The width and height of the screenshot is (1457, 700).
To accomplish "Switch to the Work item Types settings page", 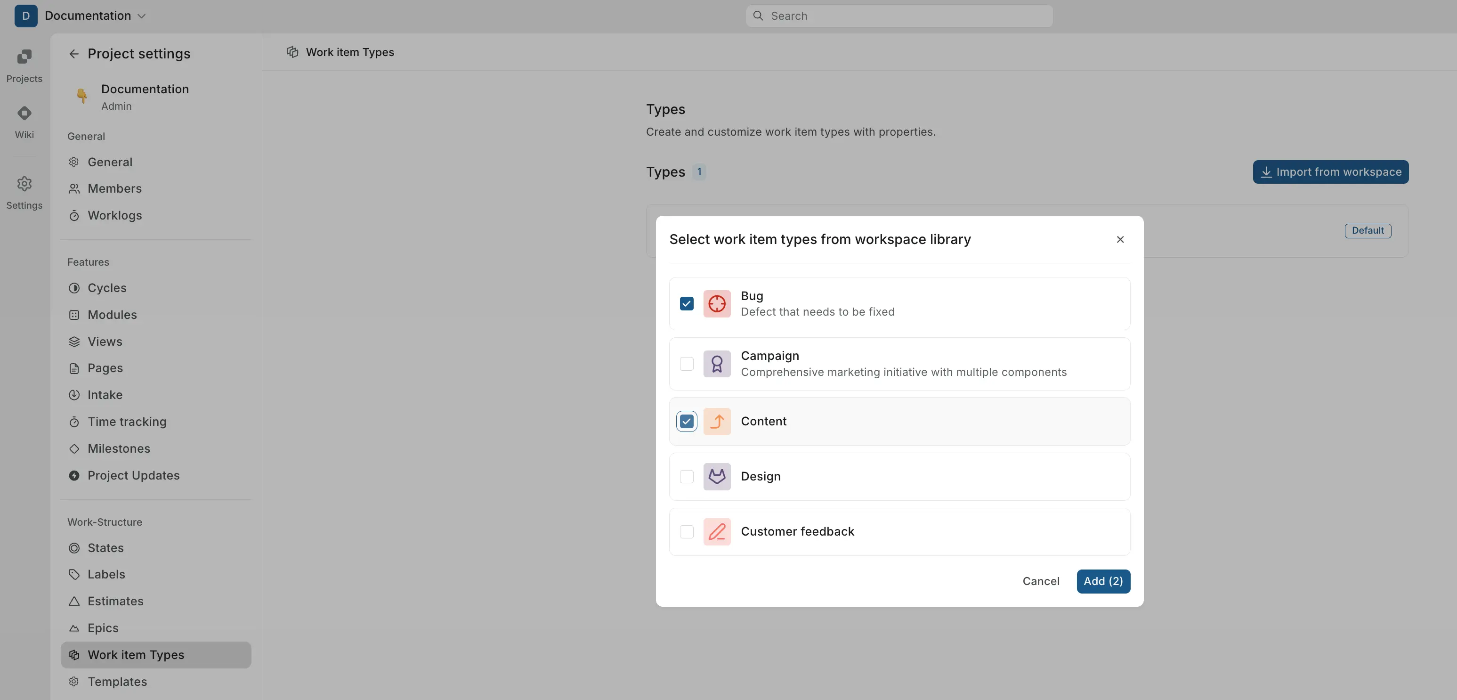I will click(136, 655).
